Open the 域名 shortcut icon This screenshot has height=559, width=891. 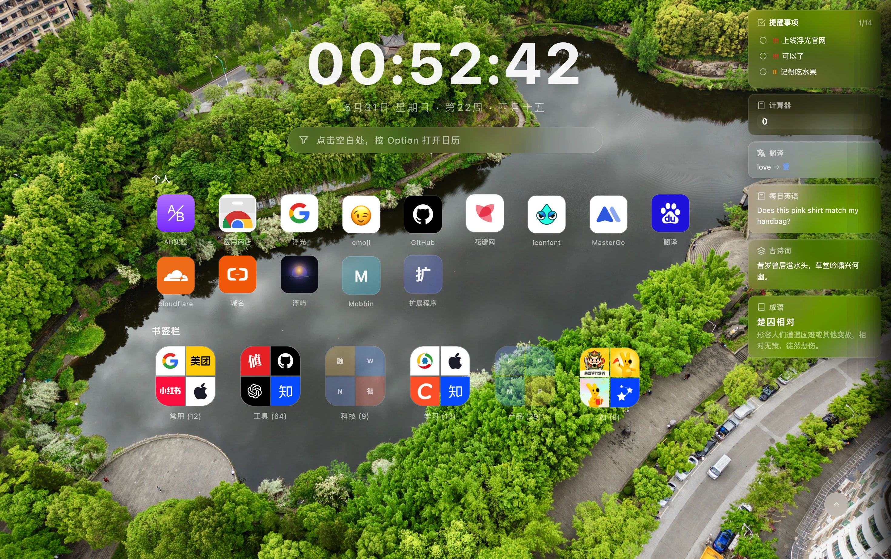(238, 274)
